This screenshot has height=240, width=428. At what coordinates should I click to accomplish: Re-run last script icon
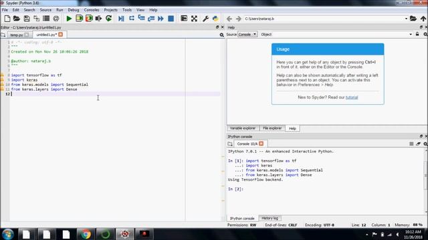tap(108, 19)
